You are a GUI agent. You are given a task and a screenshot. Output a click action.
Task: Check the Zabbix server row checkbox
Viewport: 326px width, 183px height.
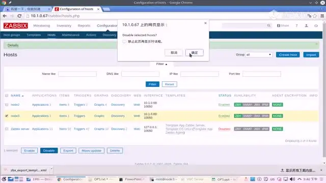(x=7, y=129)
